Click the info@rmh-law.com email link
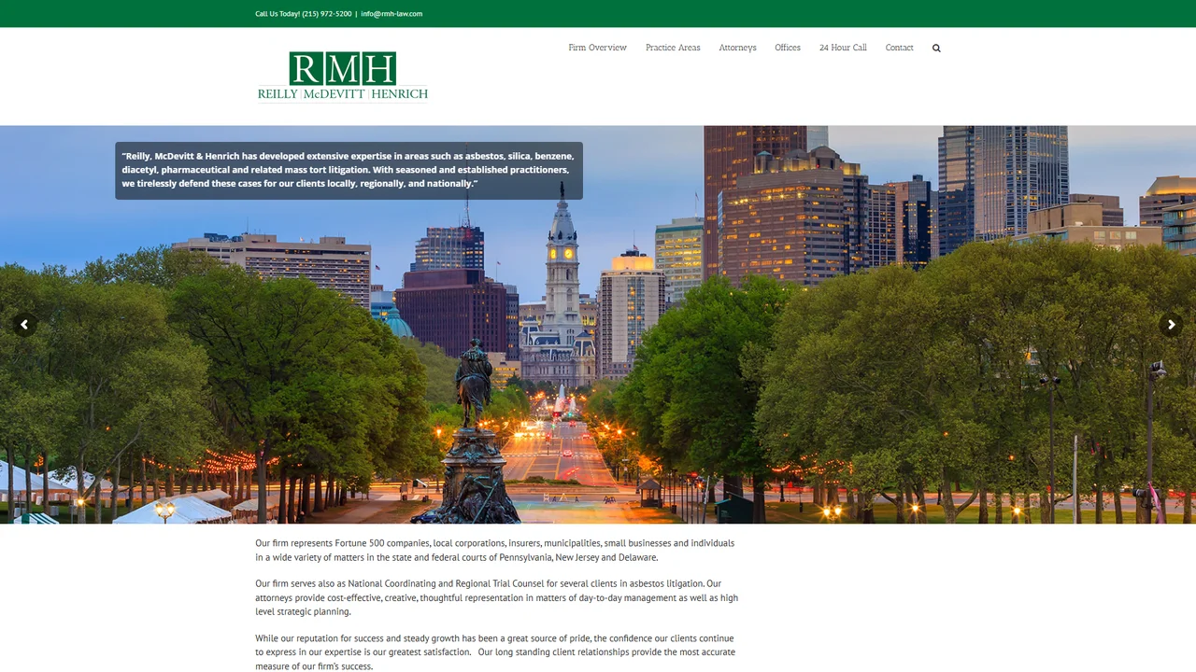 click(392, 14)
